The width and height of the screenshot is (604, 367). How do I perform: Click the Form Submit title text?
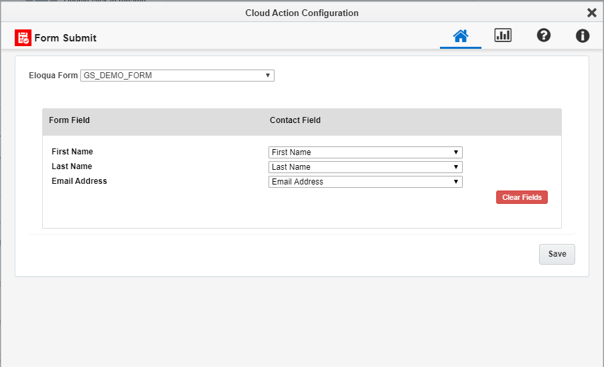[66, 37]
